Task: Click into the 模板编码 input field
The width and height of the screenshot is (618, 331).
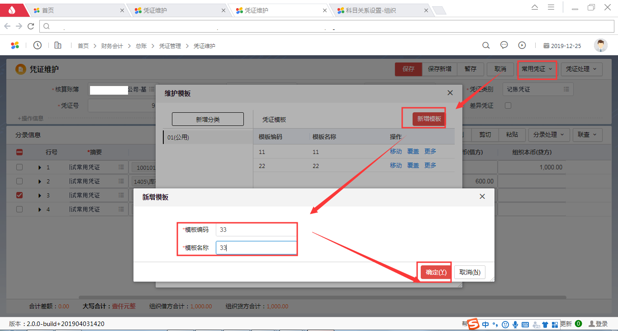Action: 256,230
